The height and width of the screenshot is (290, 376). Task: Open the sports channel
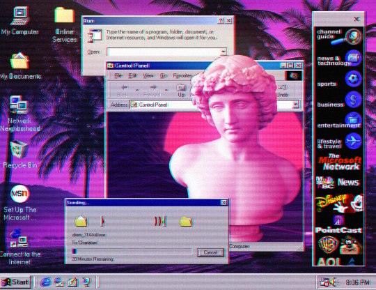pos(338,79)
